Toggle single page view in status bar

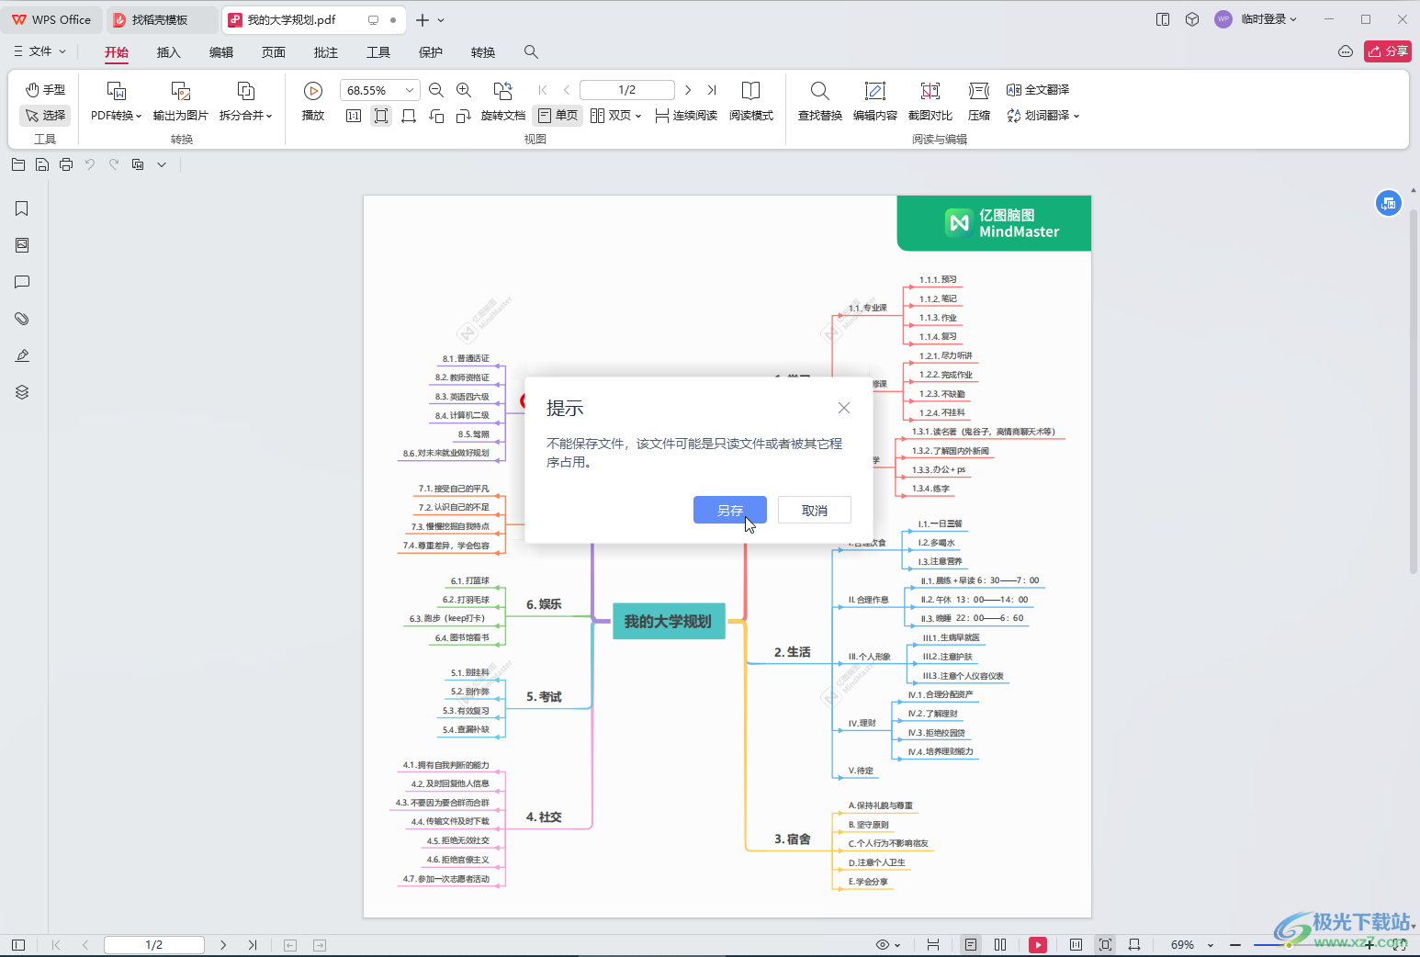[971, 944]
